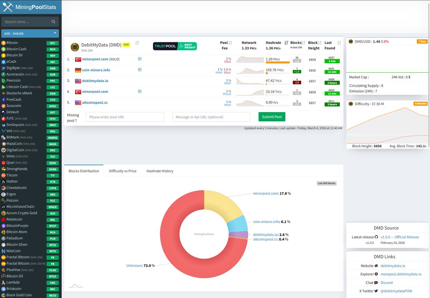The image size is (430, 298).
Task: Click the small chart legend icon below donut
Action: 76,286
